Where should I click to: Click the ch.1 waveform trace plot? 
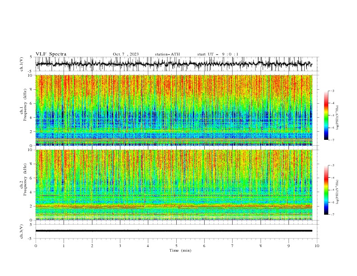(x=174, y=64)
